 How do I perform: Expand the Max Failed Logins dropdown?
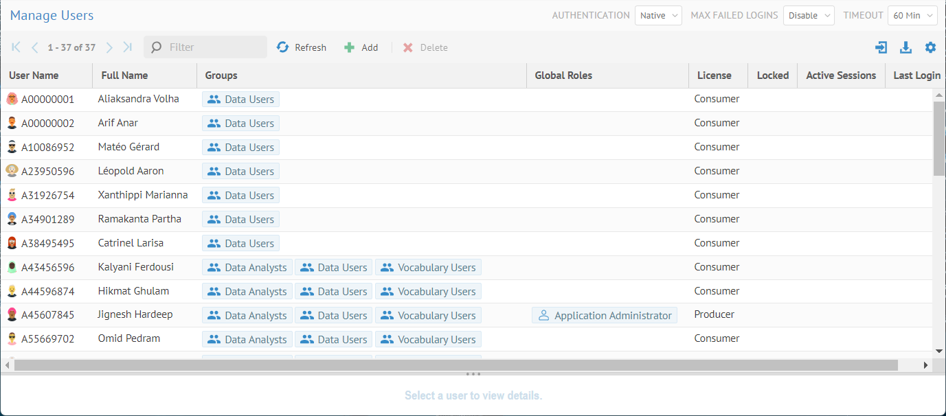point(808,15)
